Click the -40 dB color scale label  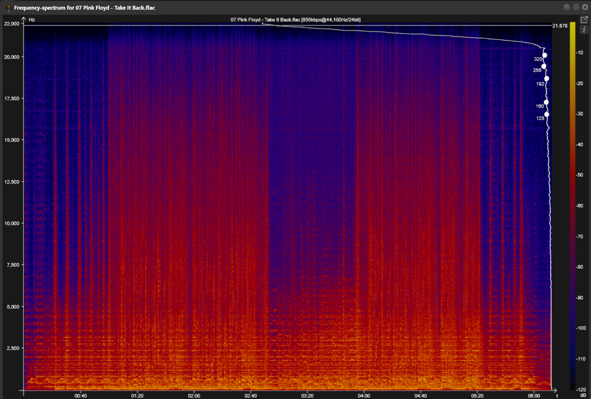coord(579,144)
